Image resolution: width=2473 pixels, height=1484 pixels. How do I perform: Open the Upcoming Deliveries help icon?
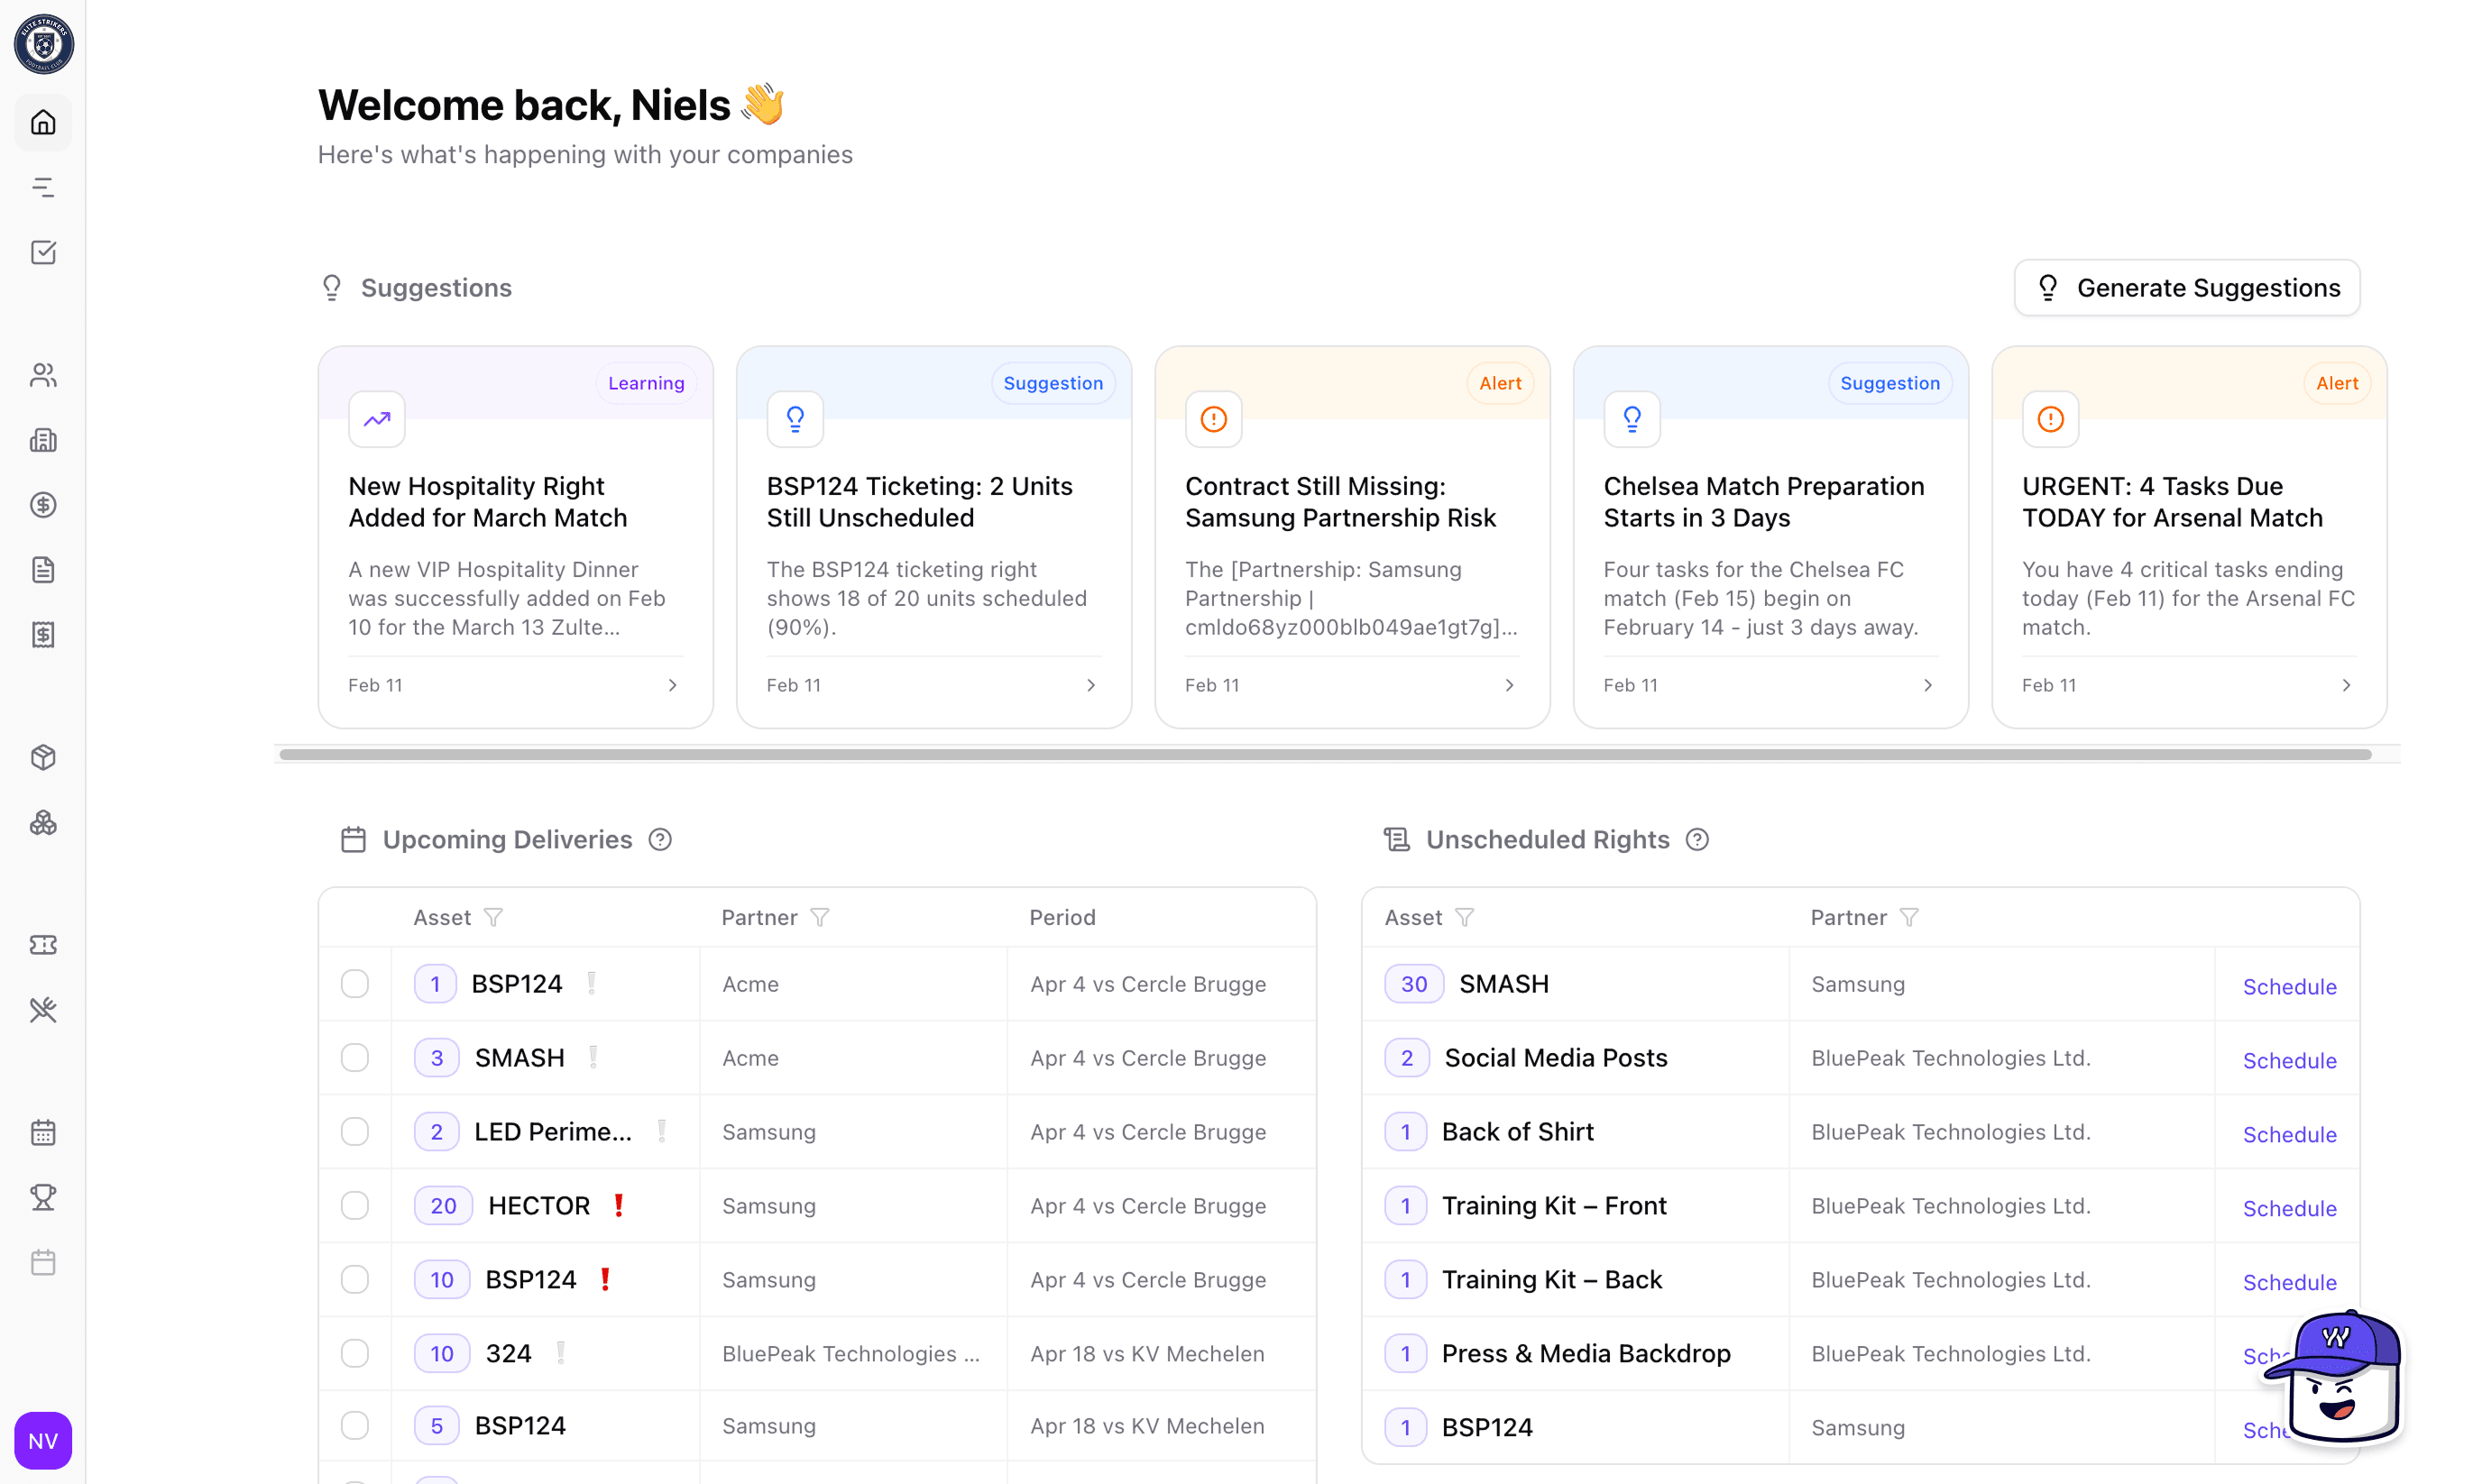tap(660, 839)
